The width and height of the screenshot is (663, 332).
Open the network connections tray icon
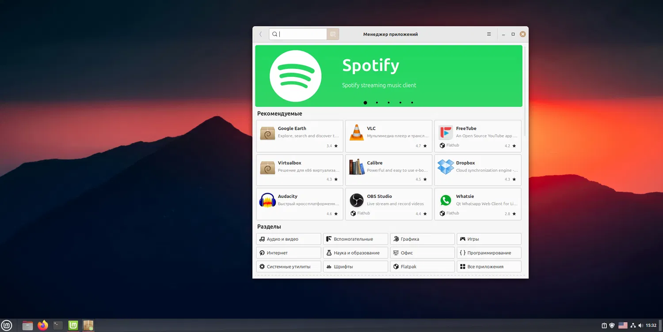(x=633, y=325)
